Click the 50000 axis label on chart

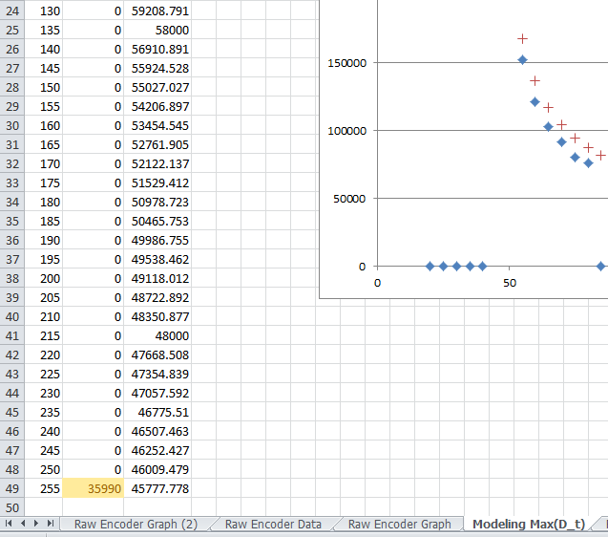(x=349, y=199)
